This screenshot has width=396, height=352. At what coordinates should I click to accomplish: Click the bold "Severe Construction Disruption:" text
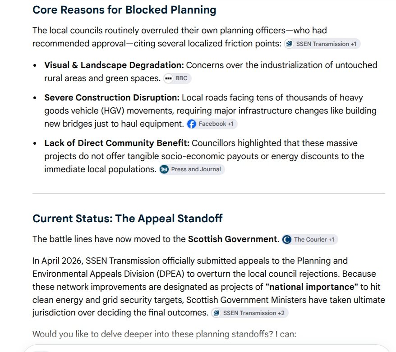coord(112,97)
